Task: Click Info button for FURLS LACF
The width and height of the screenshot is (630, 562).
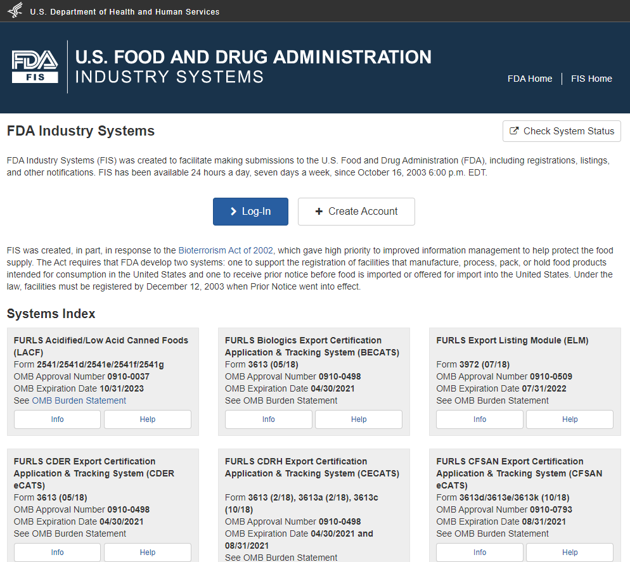Action: point(57,419)
